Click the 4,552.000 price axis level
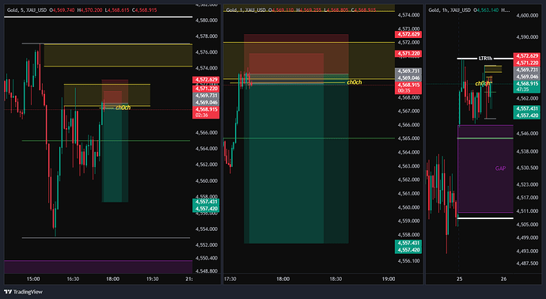 click(207, 244)
